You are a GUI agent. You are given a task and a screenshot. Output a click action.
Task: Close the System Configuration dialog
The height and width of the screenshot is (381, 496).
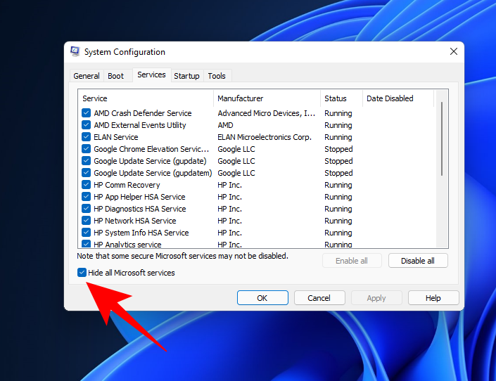[454, 51]
